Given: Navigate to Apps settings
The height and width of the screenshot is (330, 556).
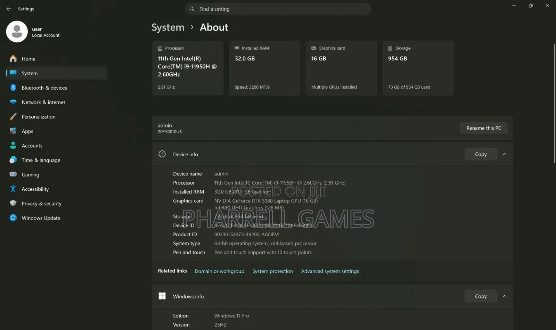Looking at the screenshot, I should pos(57,131).
